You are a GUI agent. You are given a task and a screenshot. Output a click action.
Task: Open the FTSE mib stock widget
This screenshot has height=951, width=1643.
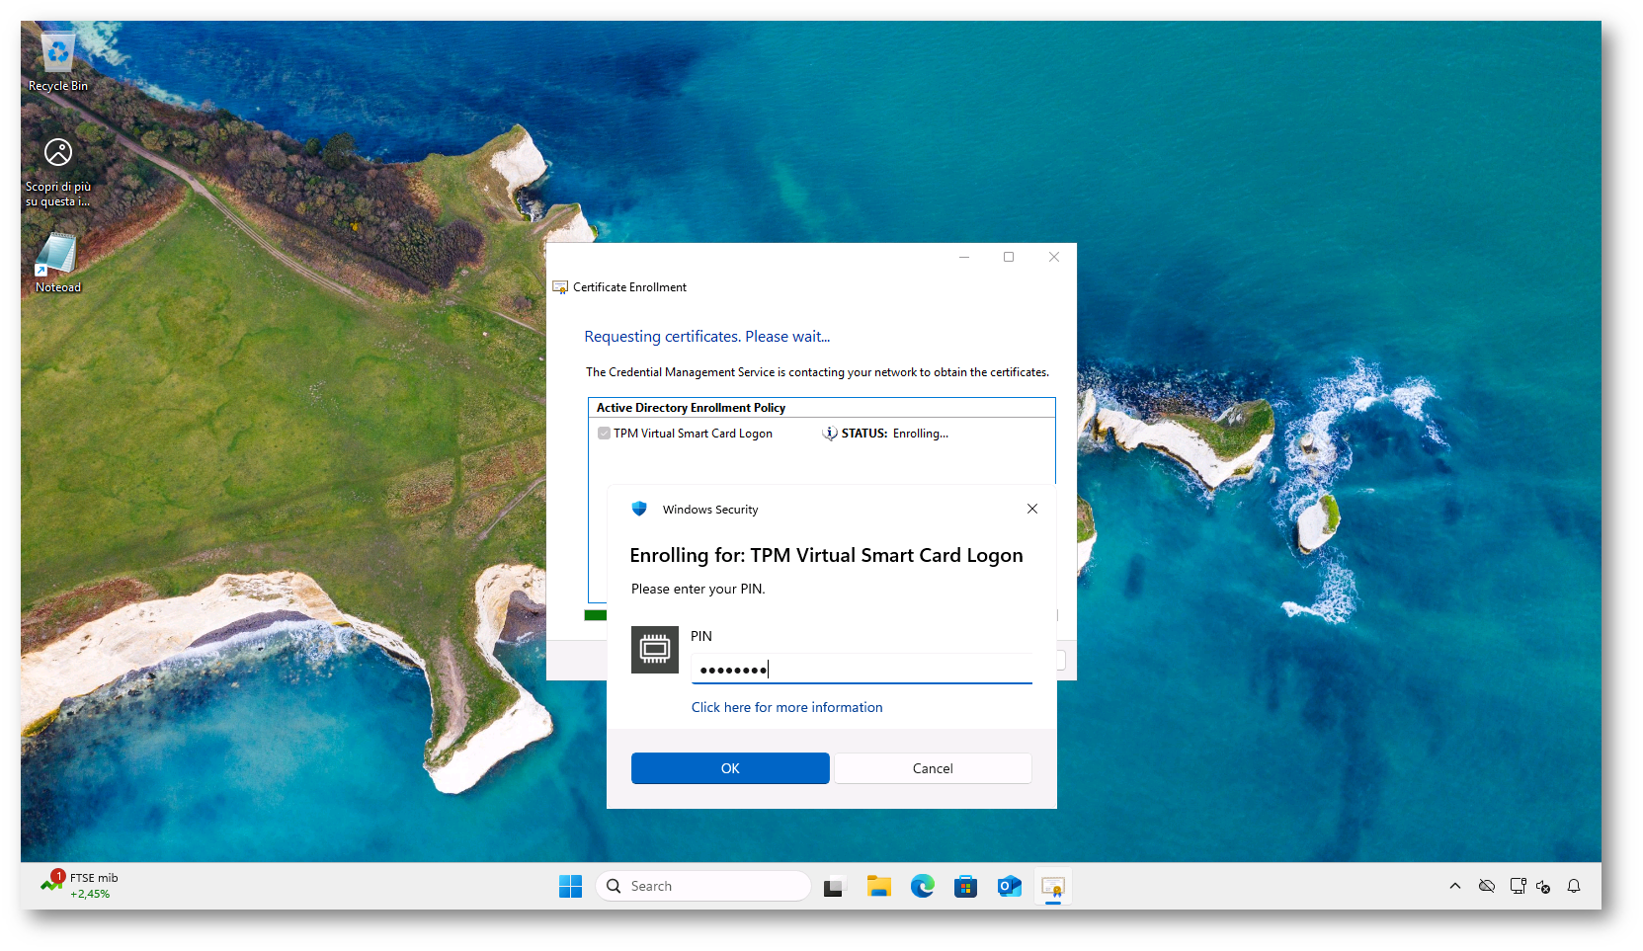point(81,885)
